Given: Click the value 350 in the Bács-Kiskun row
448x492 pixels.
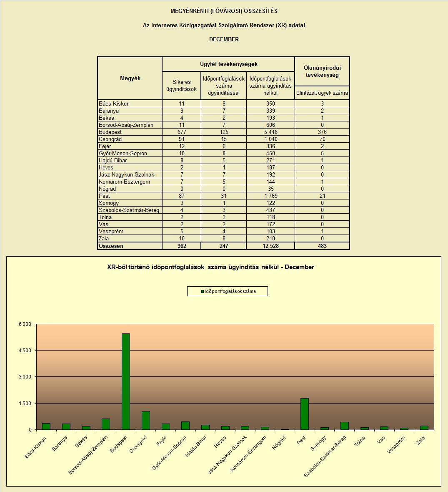Looking at the screenshot, I should tap(271, 103).
